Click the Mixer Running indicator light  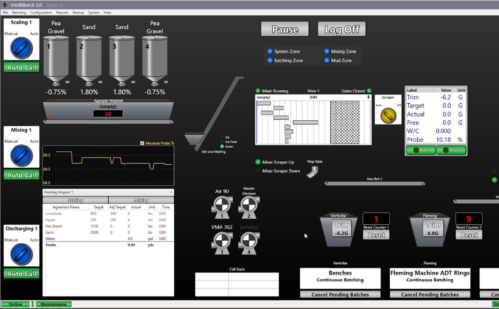258,91
